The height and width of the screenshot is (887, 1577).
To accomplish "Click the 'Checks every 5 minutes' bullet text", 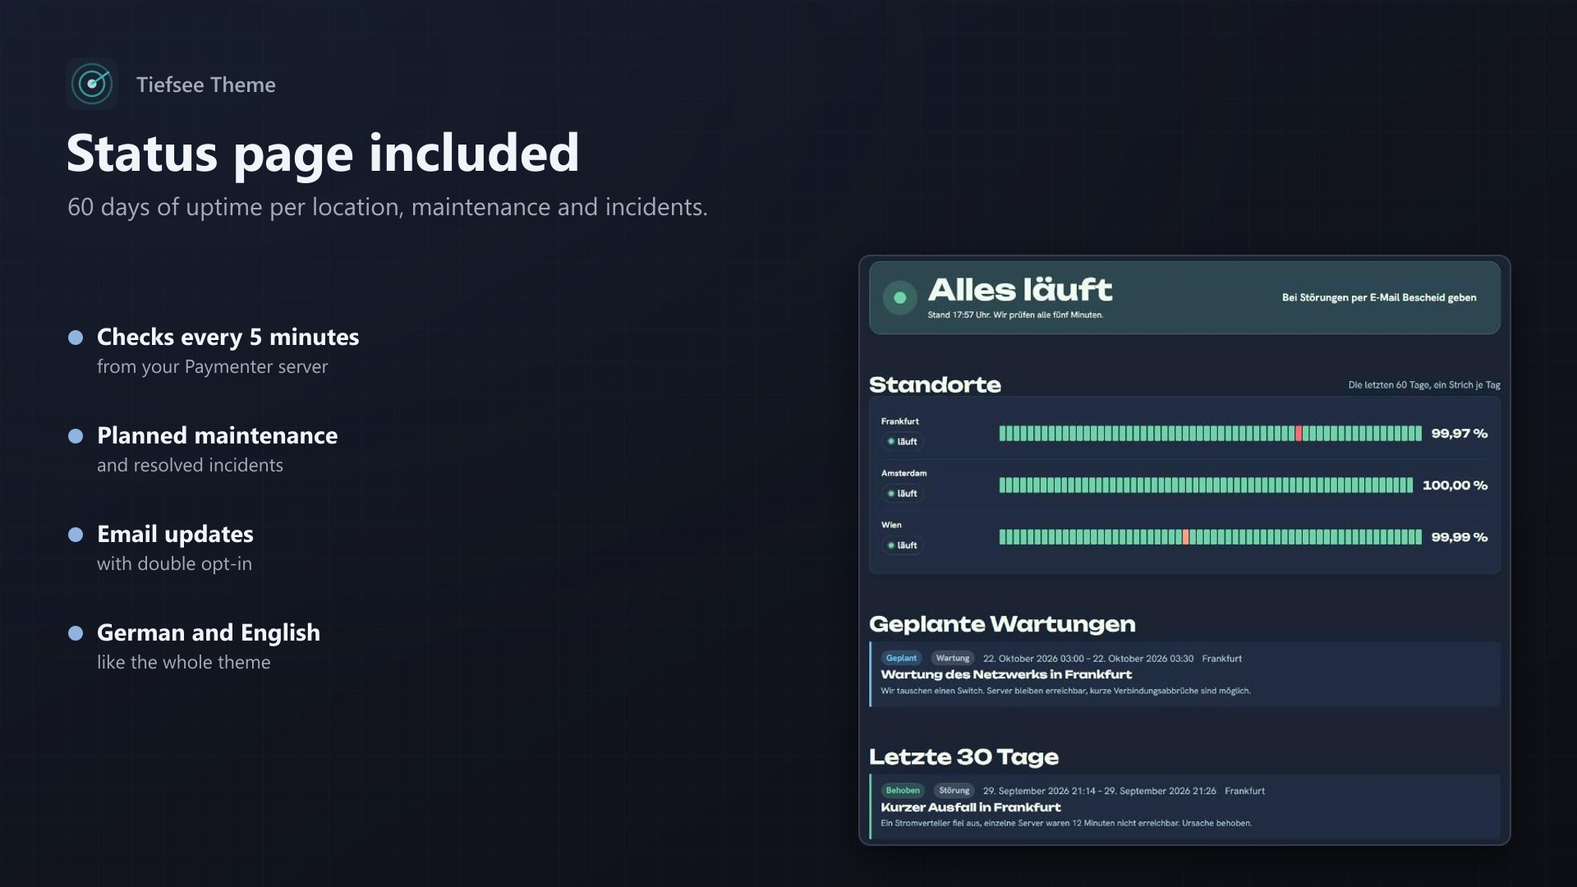I will tap(228, 337).
